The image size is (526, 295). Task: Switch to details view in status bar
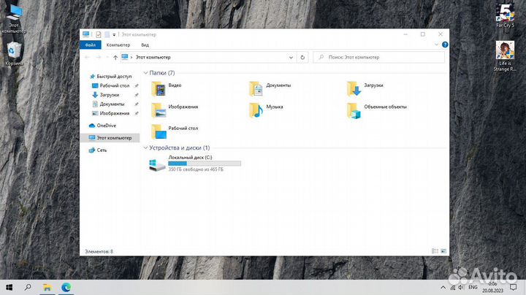click(435, 250)
